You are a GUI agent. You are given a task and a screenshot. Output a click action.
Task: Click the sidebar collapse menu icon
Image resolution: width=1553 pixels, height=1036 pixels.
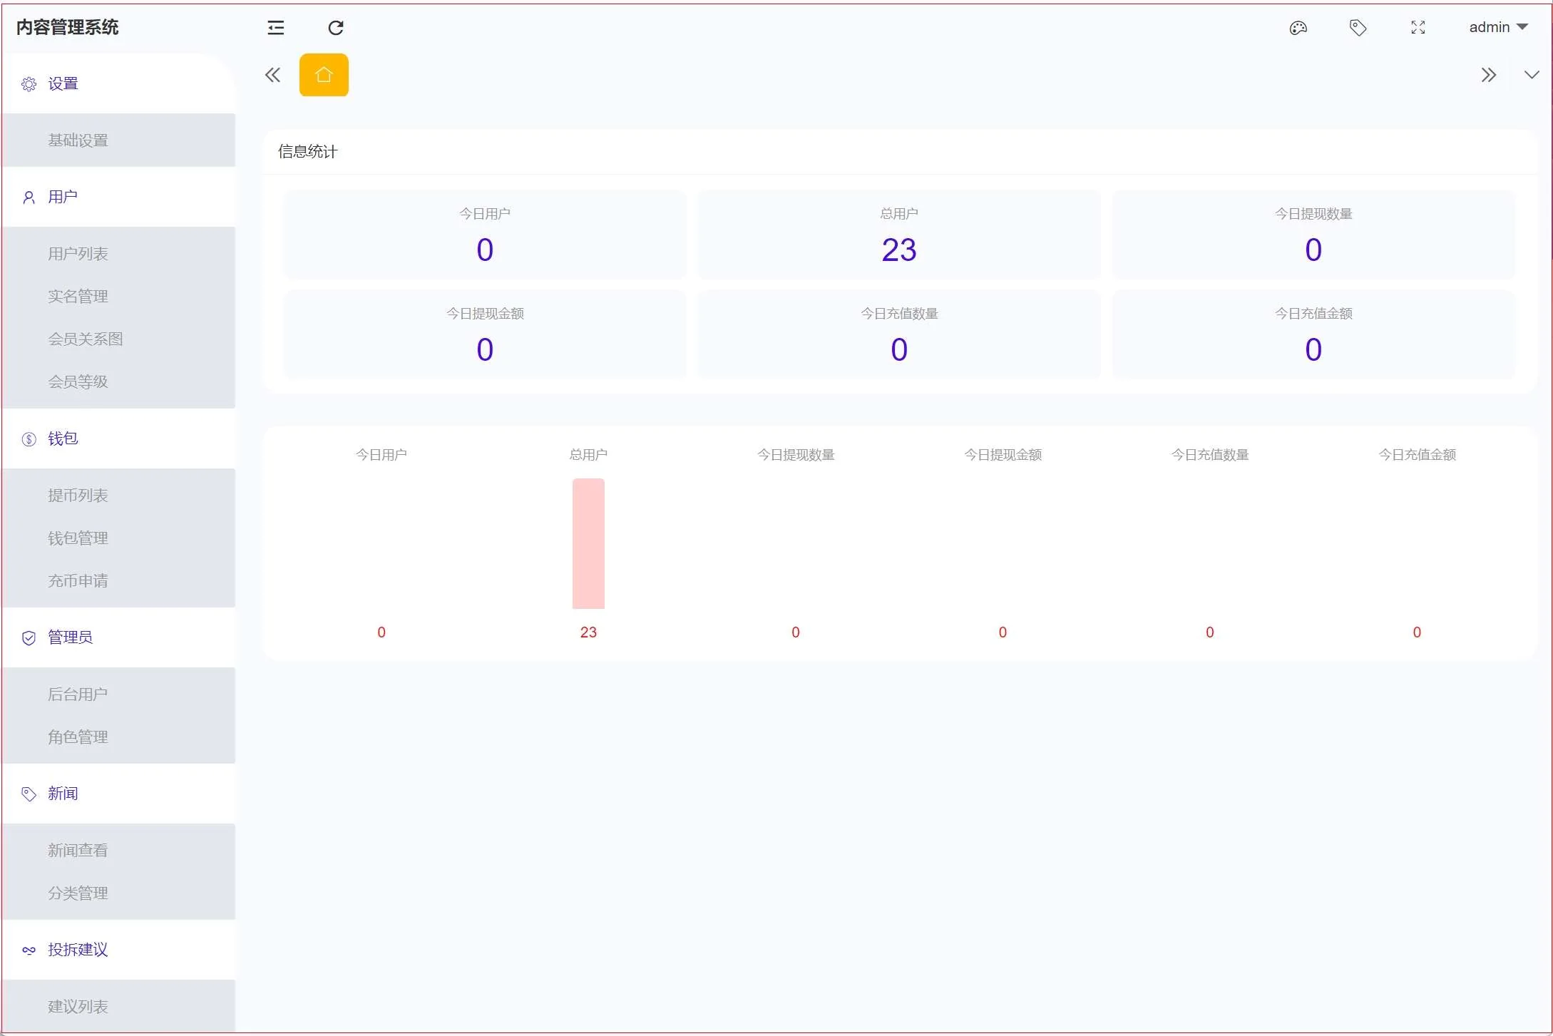coord(276,28)
